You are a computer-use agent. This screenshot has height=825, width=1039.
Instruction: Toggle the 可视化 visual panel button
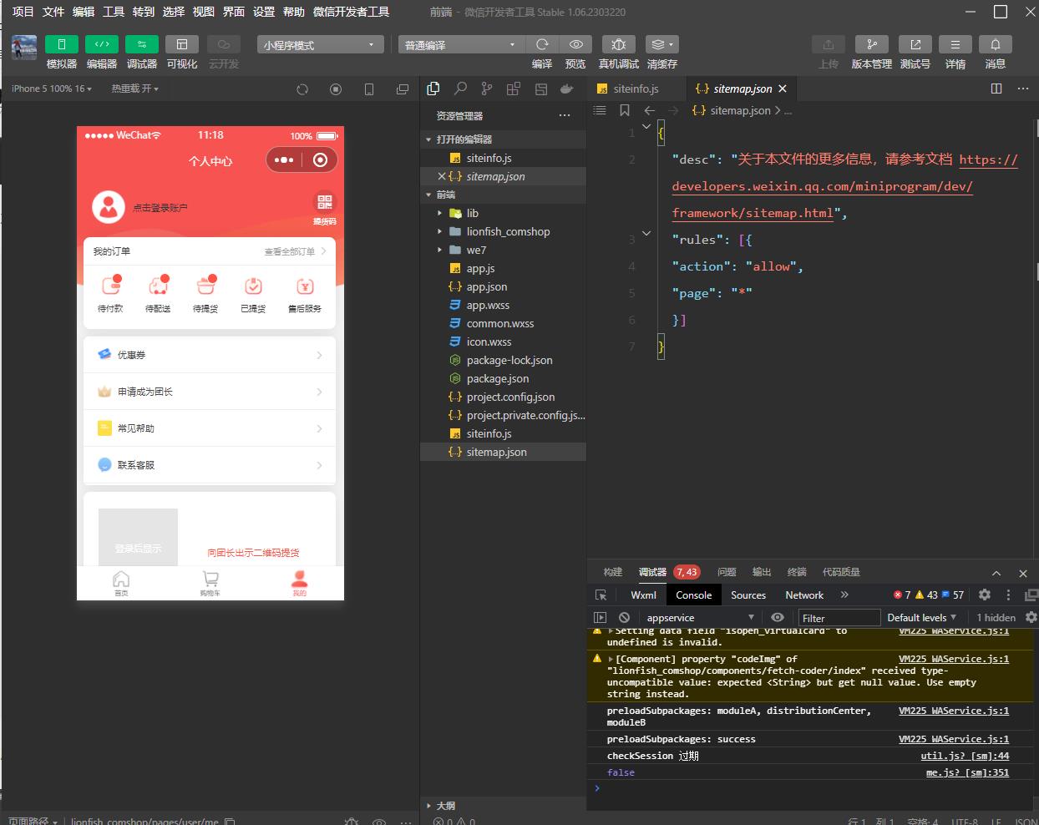(182, 44)
